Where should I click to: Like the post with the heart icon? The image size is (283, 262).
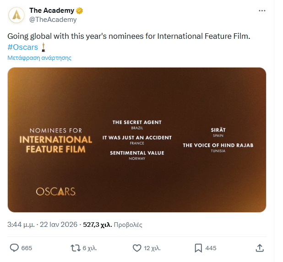coord(136,248)
